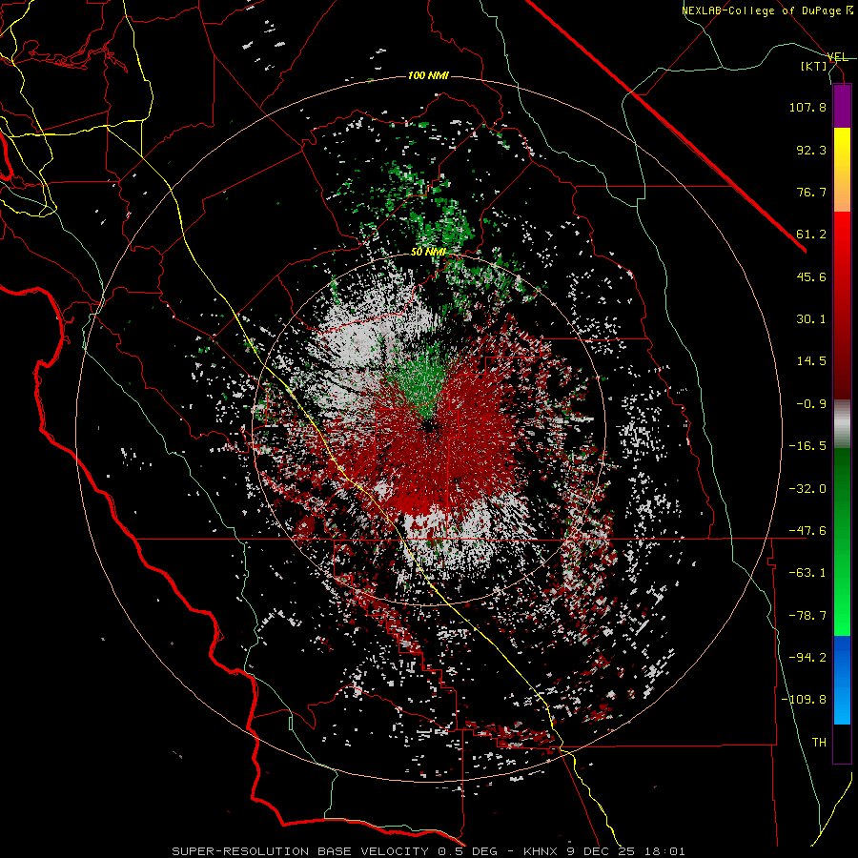Click the 30.1 velocity scale value
The height and width of the screenshot is (858, 858).
(x=811, y=319)
